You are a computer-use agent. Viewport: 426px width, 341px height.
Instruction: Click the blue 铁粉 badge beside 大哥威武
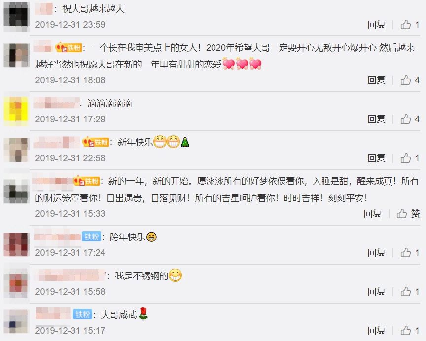83,314
